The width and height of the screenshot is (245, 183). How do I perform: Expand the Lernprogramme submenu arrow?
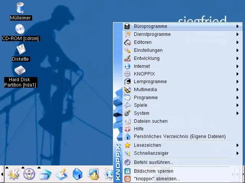(x=237, y=82)
